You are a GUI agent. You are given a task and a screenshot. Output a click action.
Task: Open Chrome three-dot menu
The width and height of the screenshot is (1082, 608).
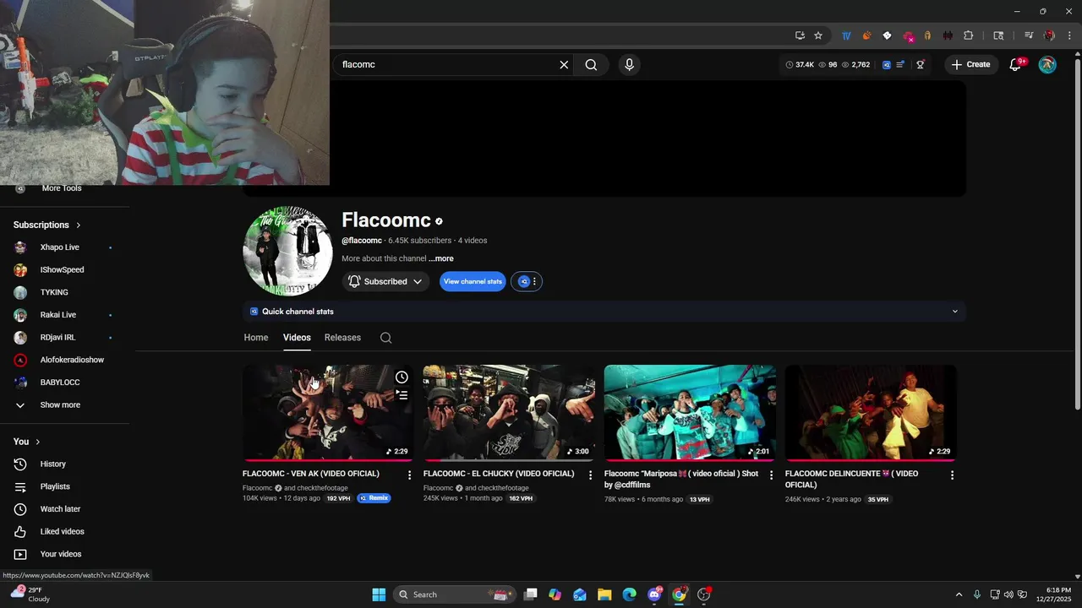click(x=1069, y=35)
